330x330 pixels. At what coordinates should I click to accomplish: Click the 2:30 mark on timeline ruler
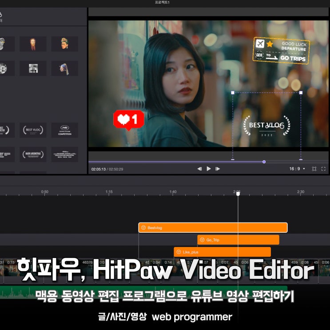[301, 192]
